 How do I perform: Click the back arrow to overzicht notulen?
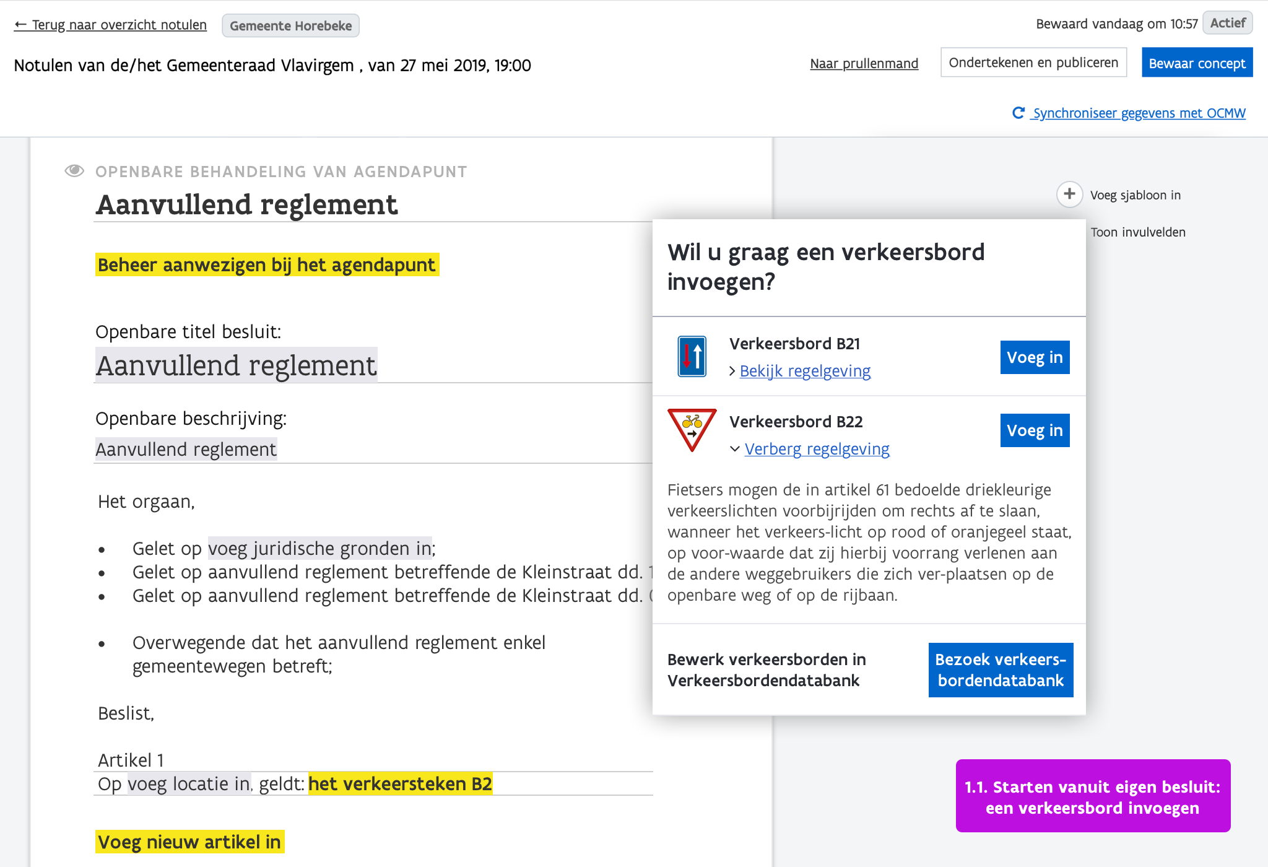coord(20,25)
